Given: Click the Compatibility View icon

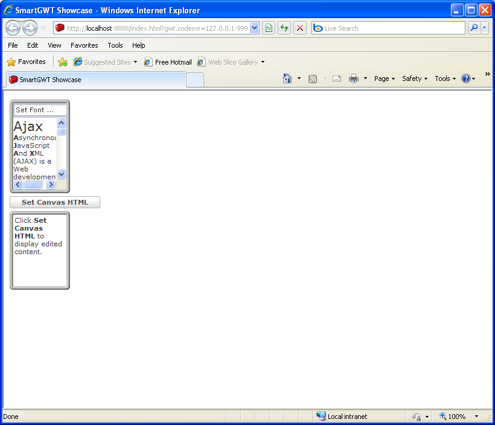Looking at the screenshot, I should 269,28.
